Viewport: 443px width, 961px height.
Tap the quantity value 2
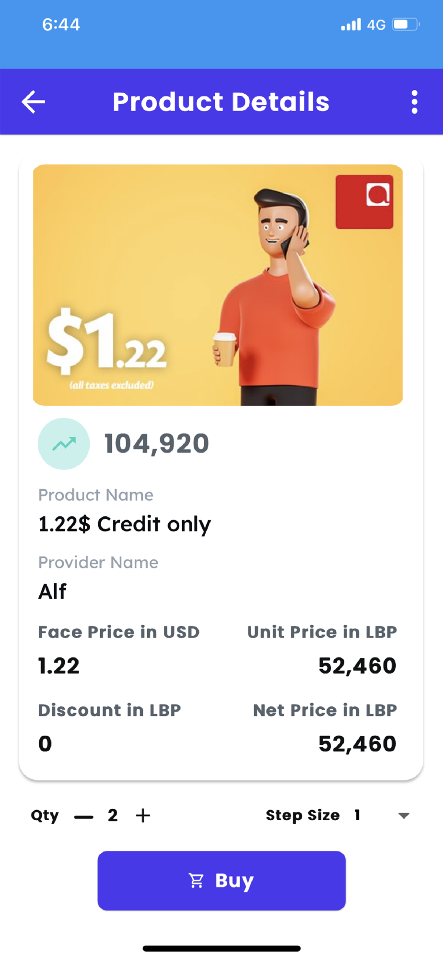(x=113, y=815)
